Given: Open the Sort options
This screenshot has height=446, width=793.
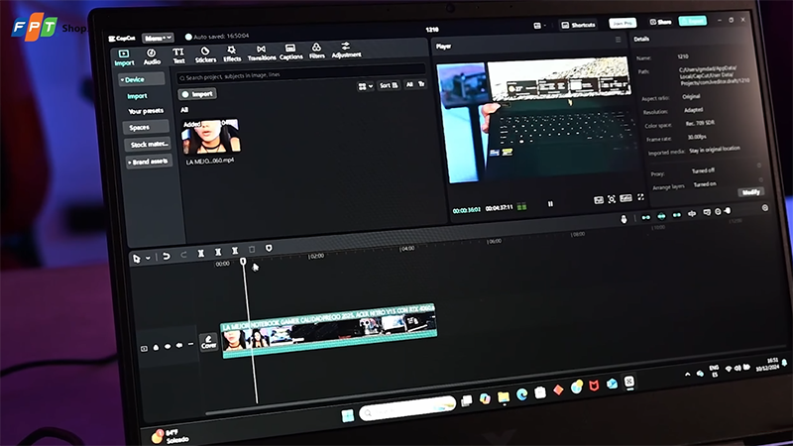Looking at the screenshot, I should pyautogui.click(x=389, y=85).
